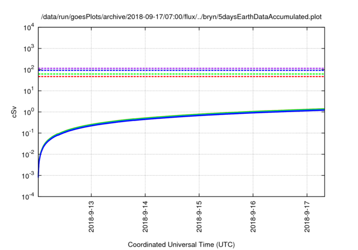Screen dimensions: 358x250
Task: Click the cSv y-axis label
Action: click(15, 111)
